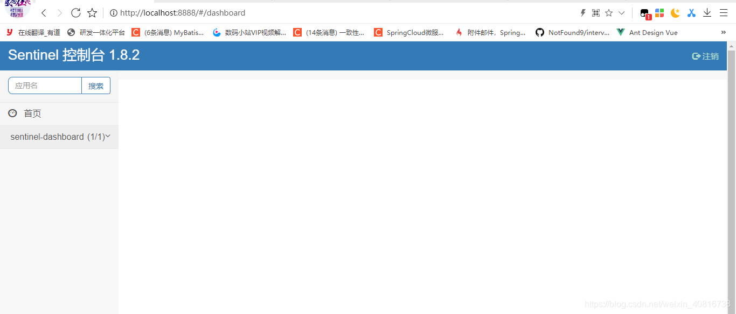Open the 数码小站VIP视频解 bookmark

(249, 32)
